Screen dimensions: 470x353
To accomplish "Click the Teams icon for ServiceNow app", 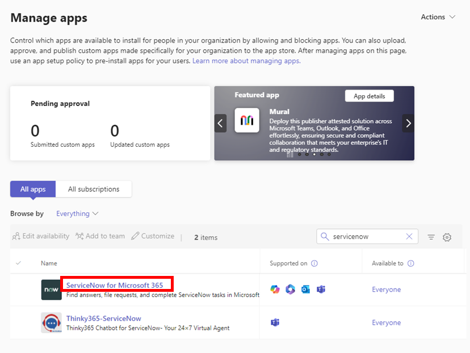I will pos(321,289).
